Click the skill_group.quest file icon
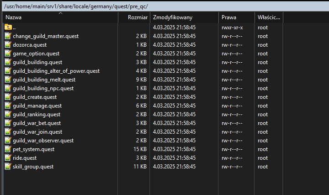Image resolution: width=329 pixels, height=195 pixels. [8, 167]
